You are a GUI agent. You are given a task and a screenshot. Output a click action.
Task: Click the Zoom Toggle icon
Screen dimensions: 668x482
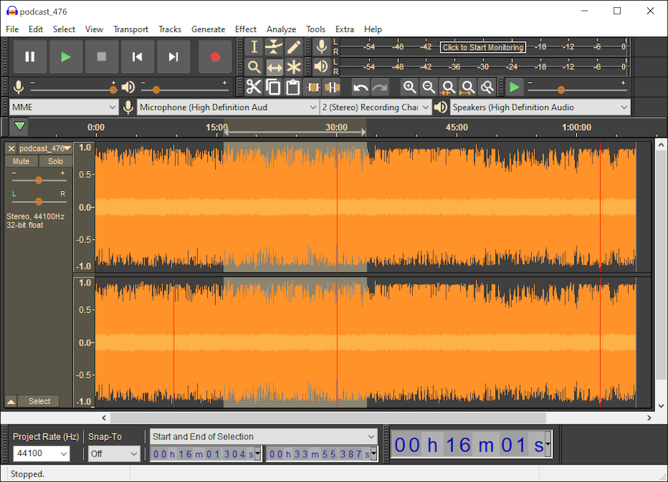487,87
